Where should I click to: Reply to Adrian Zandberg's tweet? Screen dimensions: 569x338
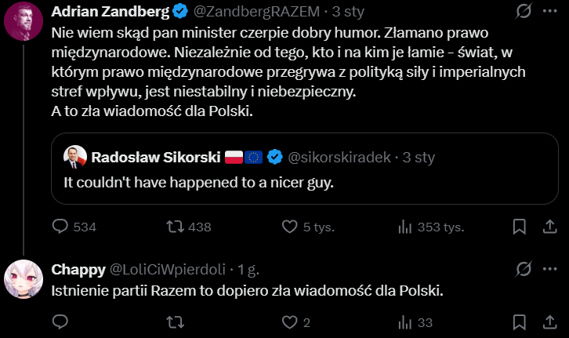[61, 227]
